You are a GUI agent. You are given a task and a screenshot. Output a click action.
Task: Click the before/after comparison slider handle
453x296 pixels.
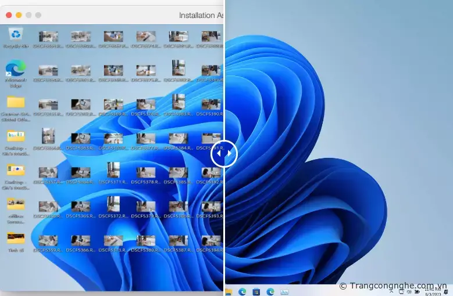click(224, 154)
